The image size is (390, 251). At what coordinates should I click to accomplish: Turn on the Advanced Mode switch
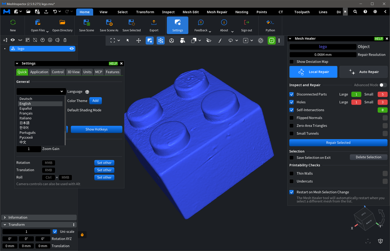pos(383,85)
